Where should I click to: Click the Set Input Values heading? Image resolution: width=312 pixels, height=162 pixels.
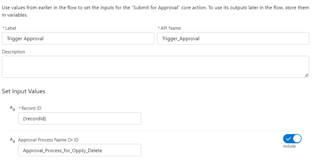(24, 91)
